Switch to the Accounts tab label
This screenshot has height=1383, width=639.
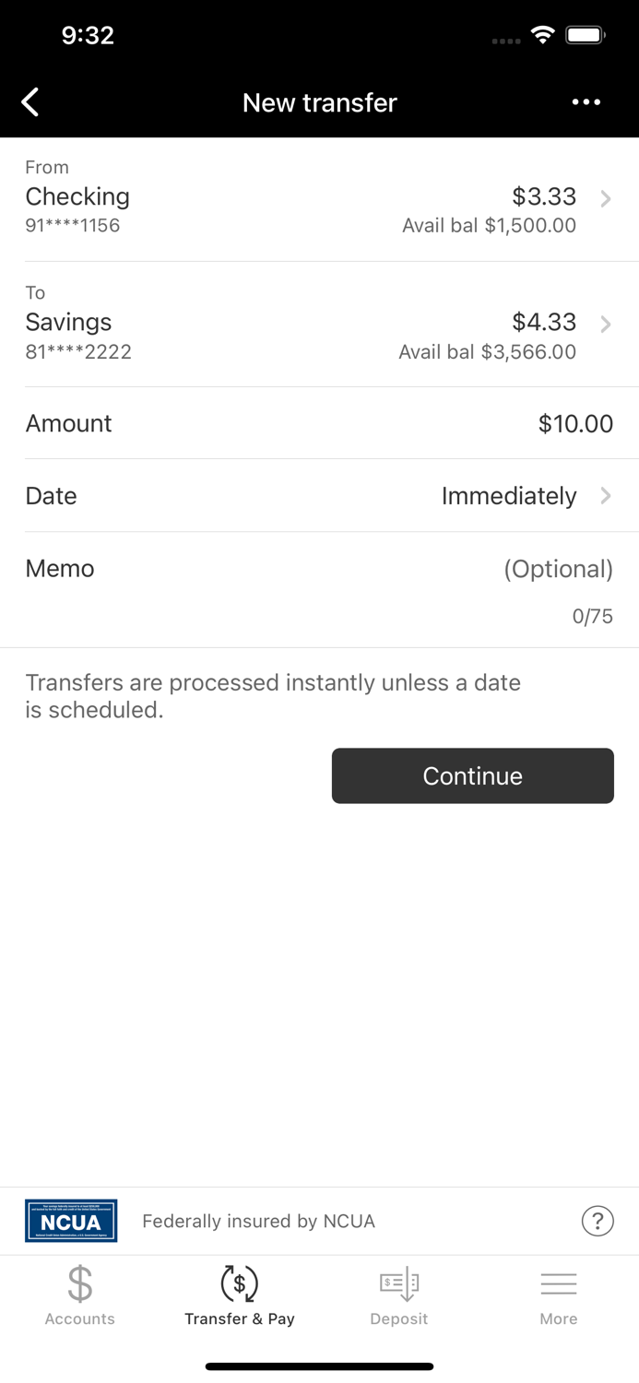pyautogui.click(x=80, y=1319)
